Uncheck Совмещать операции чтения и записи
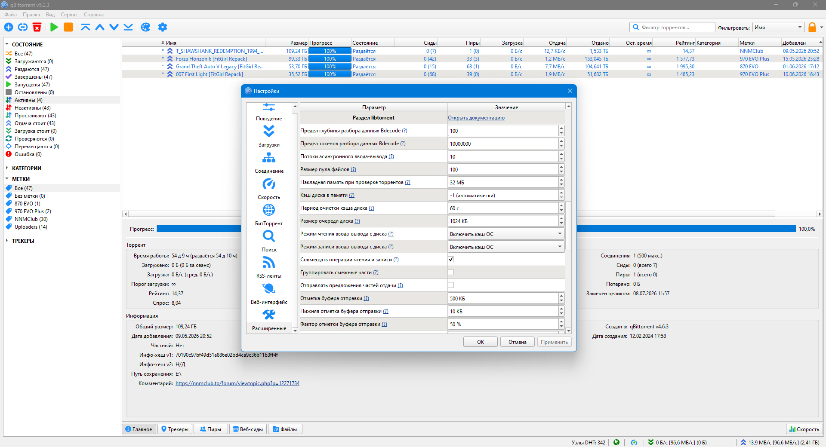The width and height of the screenshot is (826, 447). (x=451, y=259)
